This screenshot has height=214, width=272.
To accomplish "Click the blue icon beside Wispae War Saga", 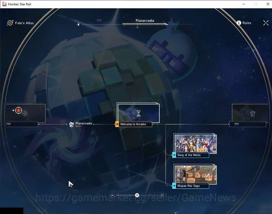I will click(174, 186).
